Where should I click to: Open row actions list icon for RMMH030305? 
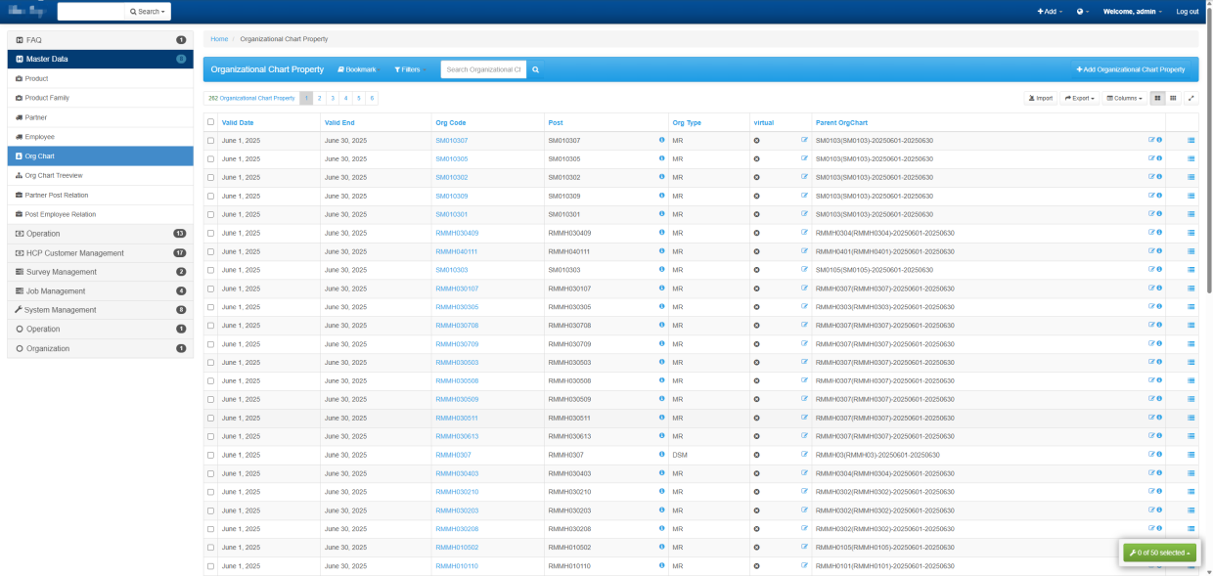click(1191, 307)
